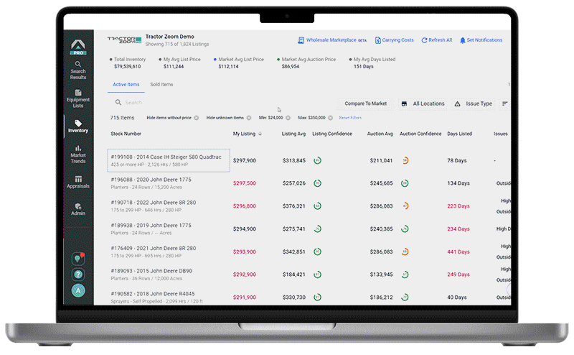Select the Active Items tab
The width and height of the screenshot is (574, 355).
tap(126, 84)
